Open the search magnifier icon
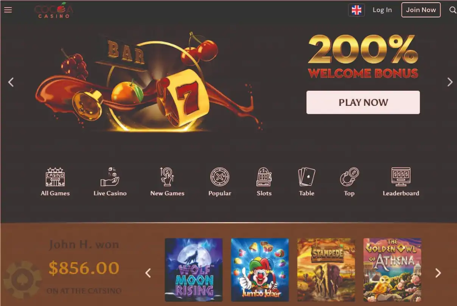 tap(452, 10)
